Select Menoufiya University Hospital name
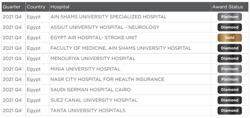The width and height of the screenshot is (250, 118). (x=93, y=58)
